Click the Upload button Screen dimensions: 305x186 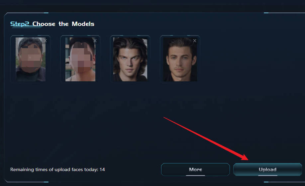point(267,169)
